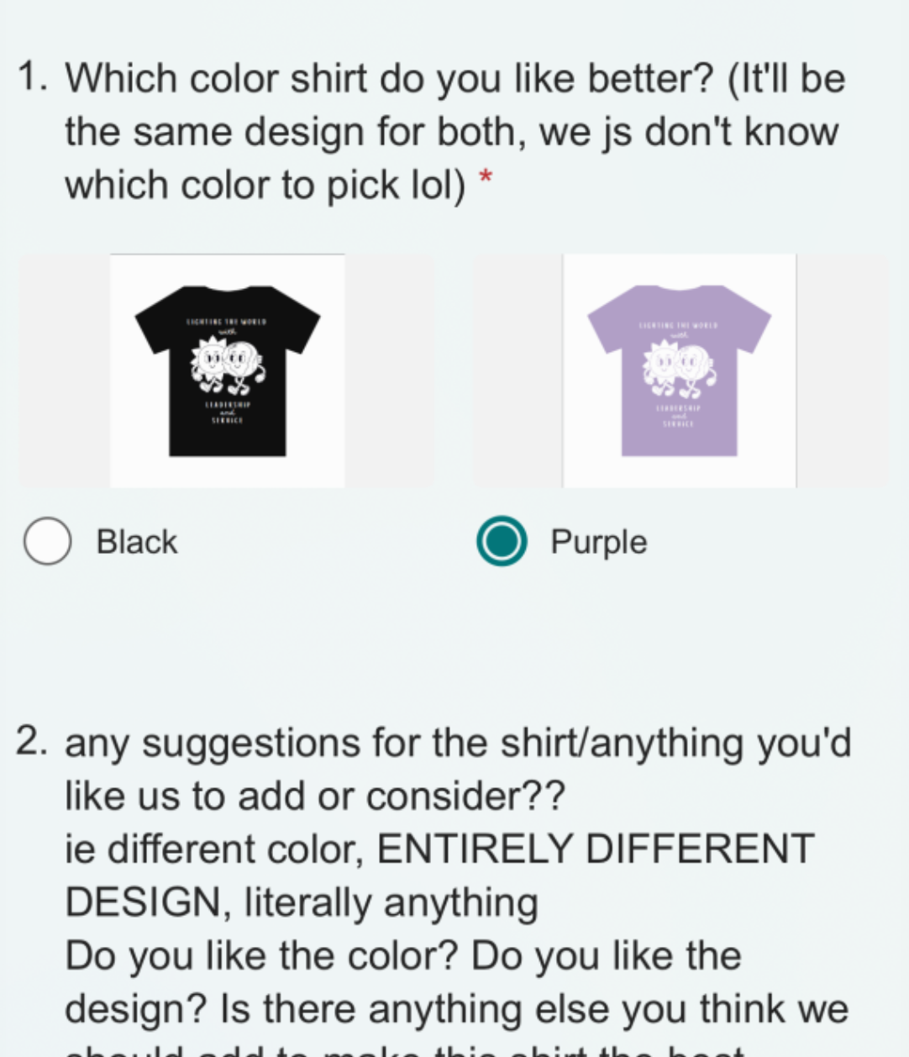The width and height of the screenshot is (909, 1057).
Task: Click the "like us to add or consider??" line
Action: (x=315, y=797)
